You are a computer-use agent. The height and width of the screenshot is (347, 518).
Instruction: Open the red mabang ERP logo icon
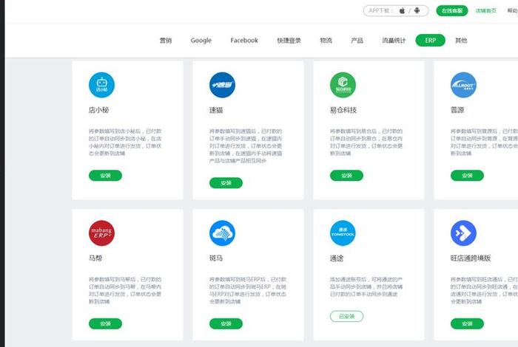tap(102, 233)
